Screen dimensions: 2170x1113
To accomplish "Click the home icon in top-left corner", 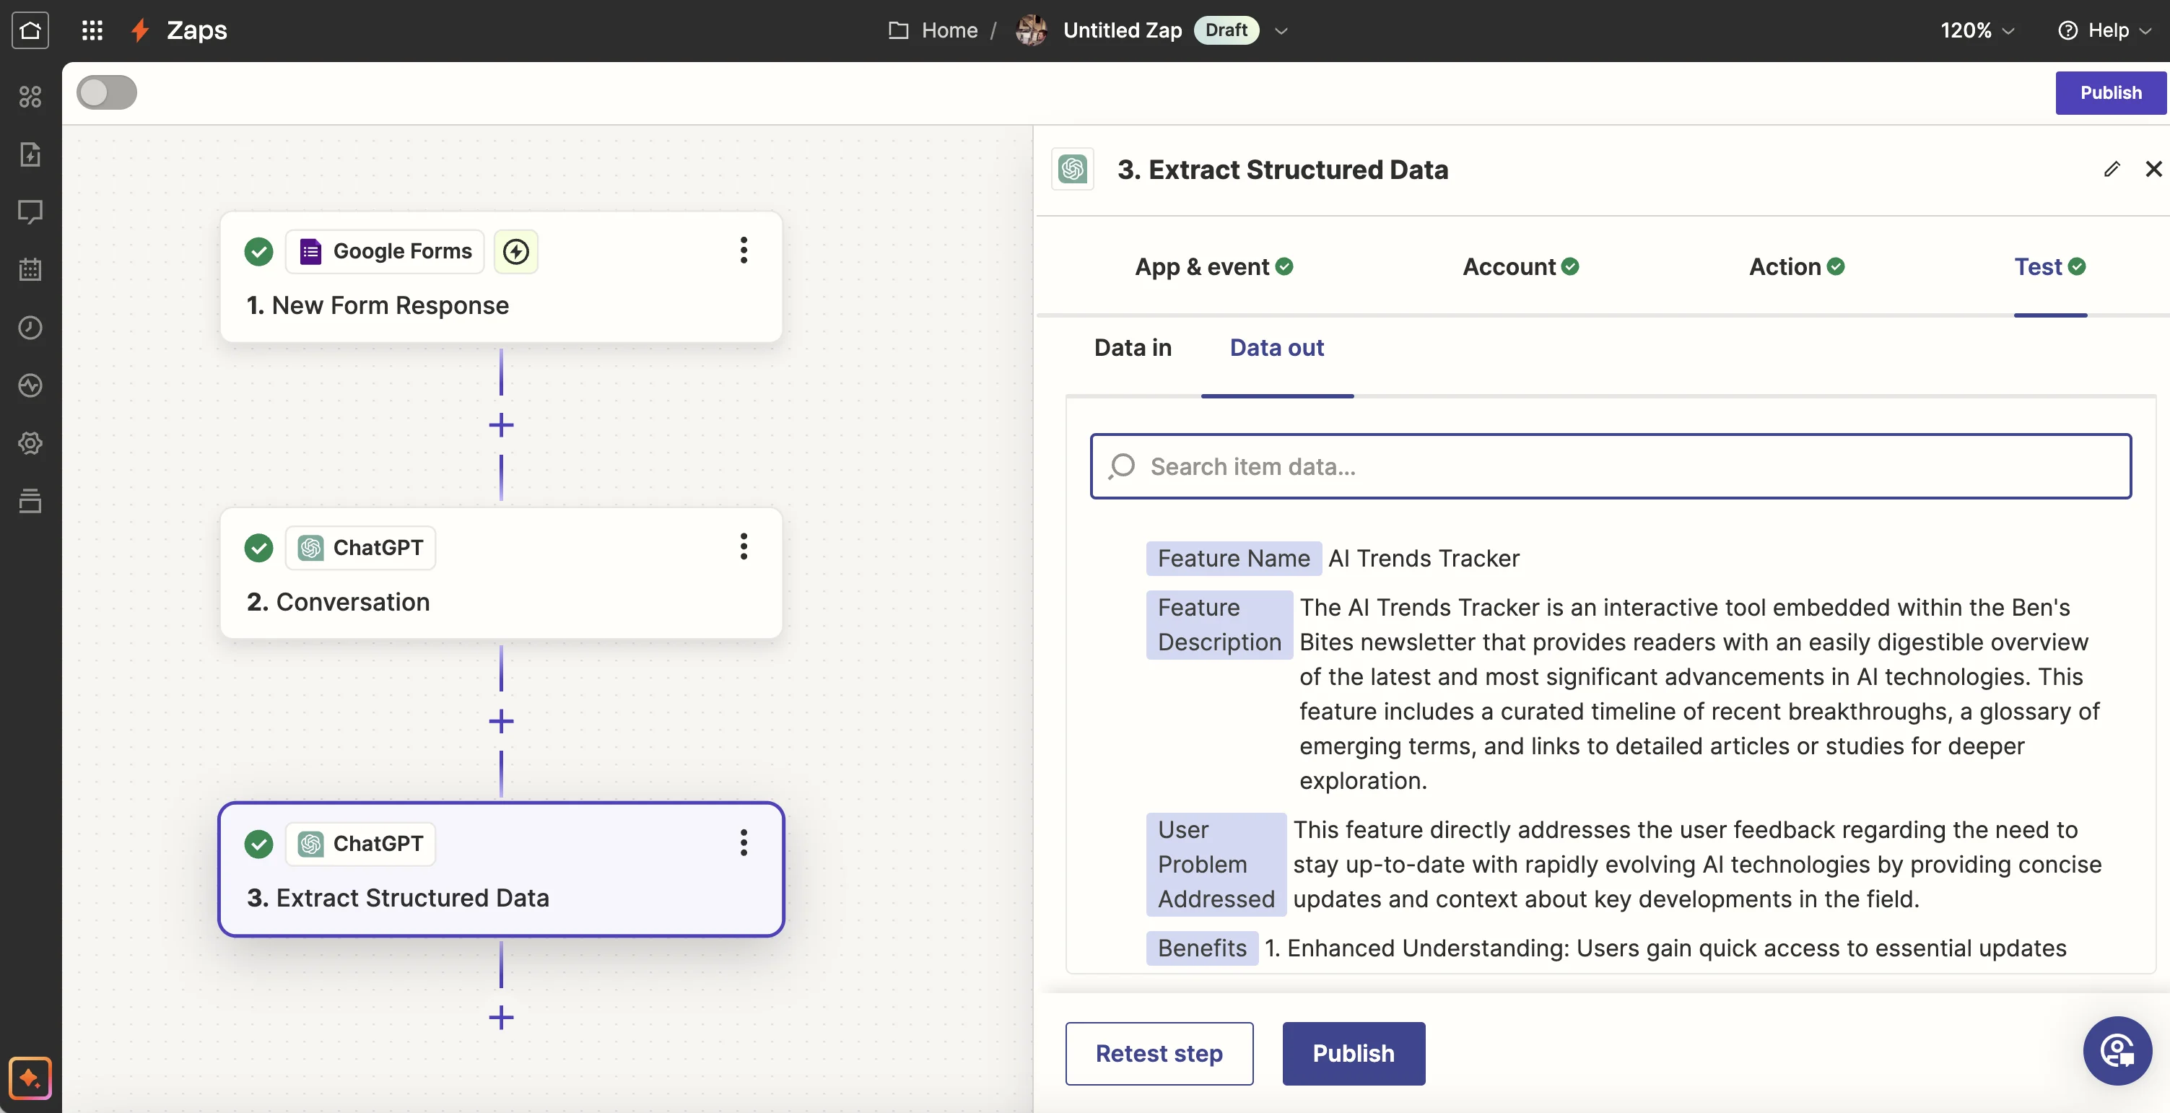I will (x=30, y=30).
